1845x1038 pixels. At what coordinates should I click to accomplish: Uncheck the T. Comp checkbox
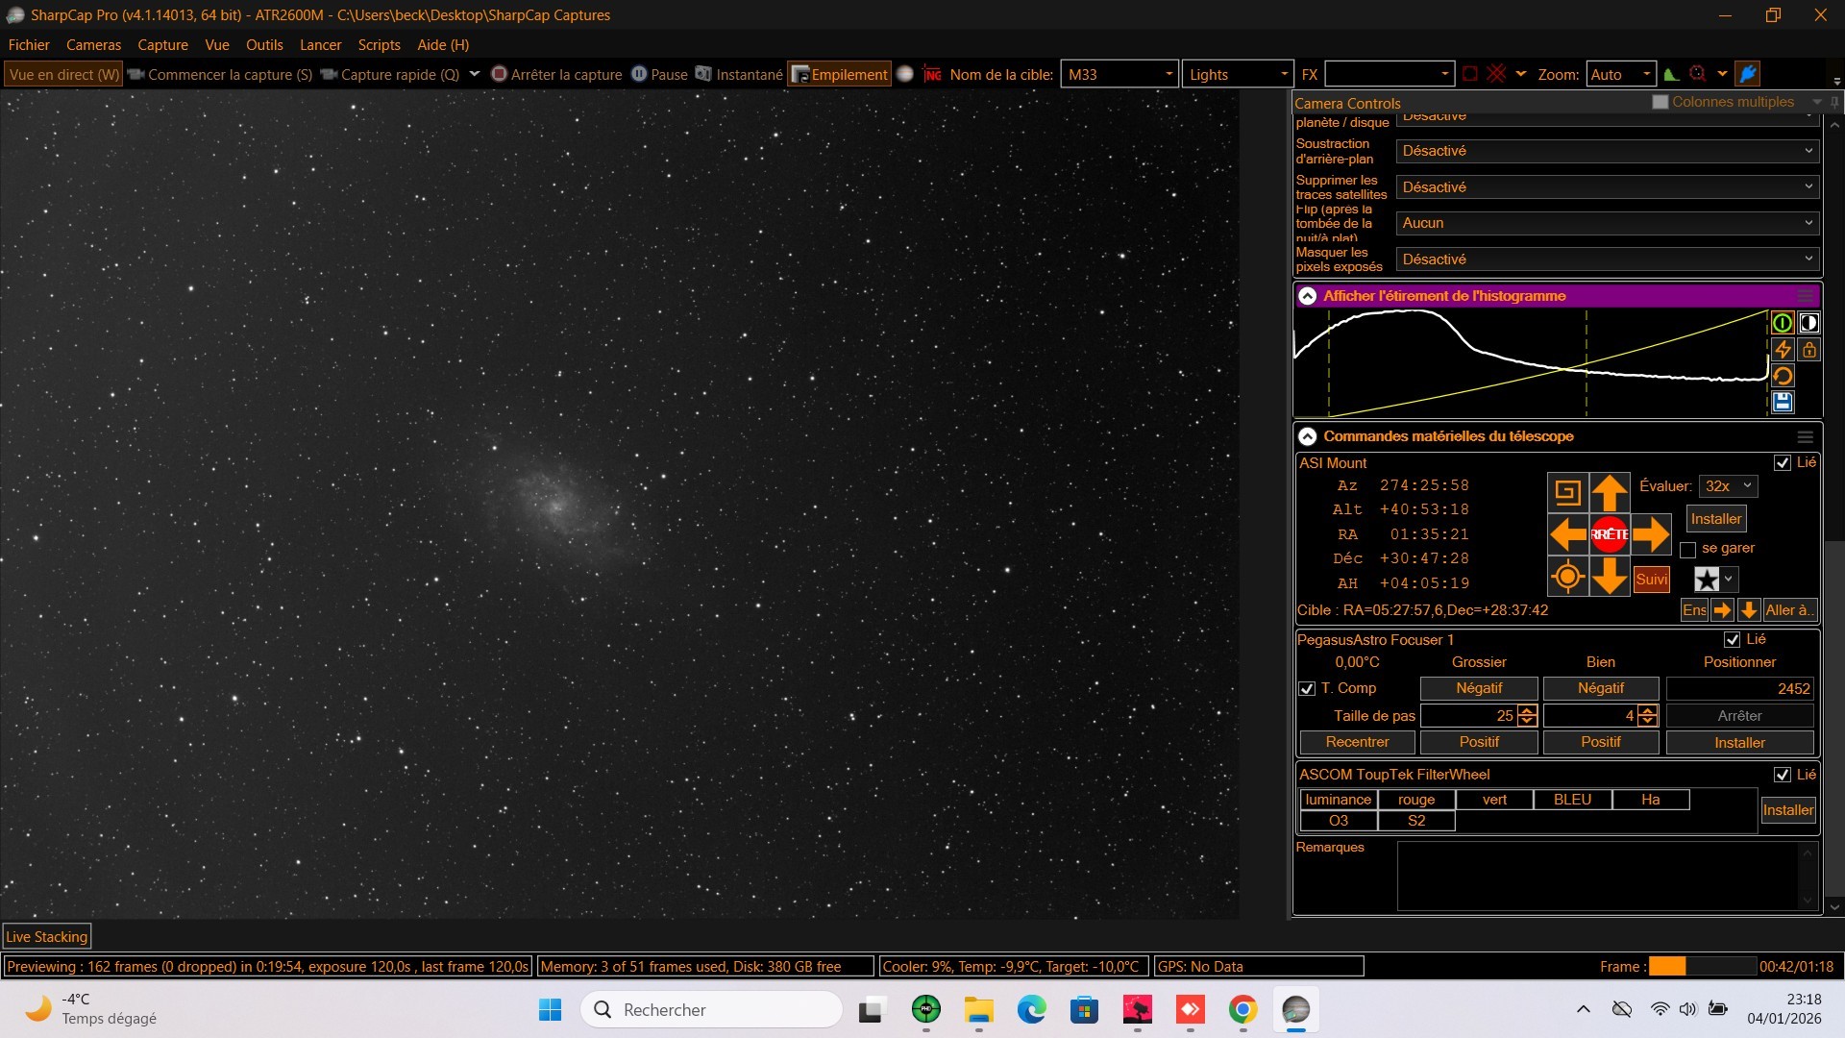click(1307, 689)
